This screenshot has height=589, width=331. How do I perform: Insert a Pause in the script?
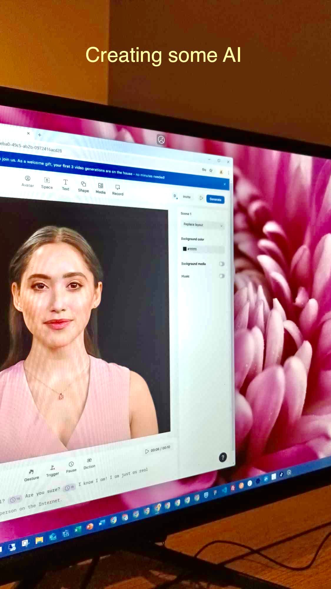tap(71, 467)
